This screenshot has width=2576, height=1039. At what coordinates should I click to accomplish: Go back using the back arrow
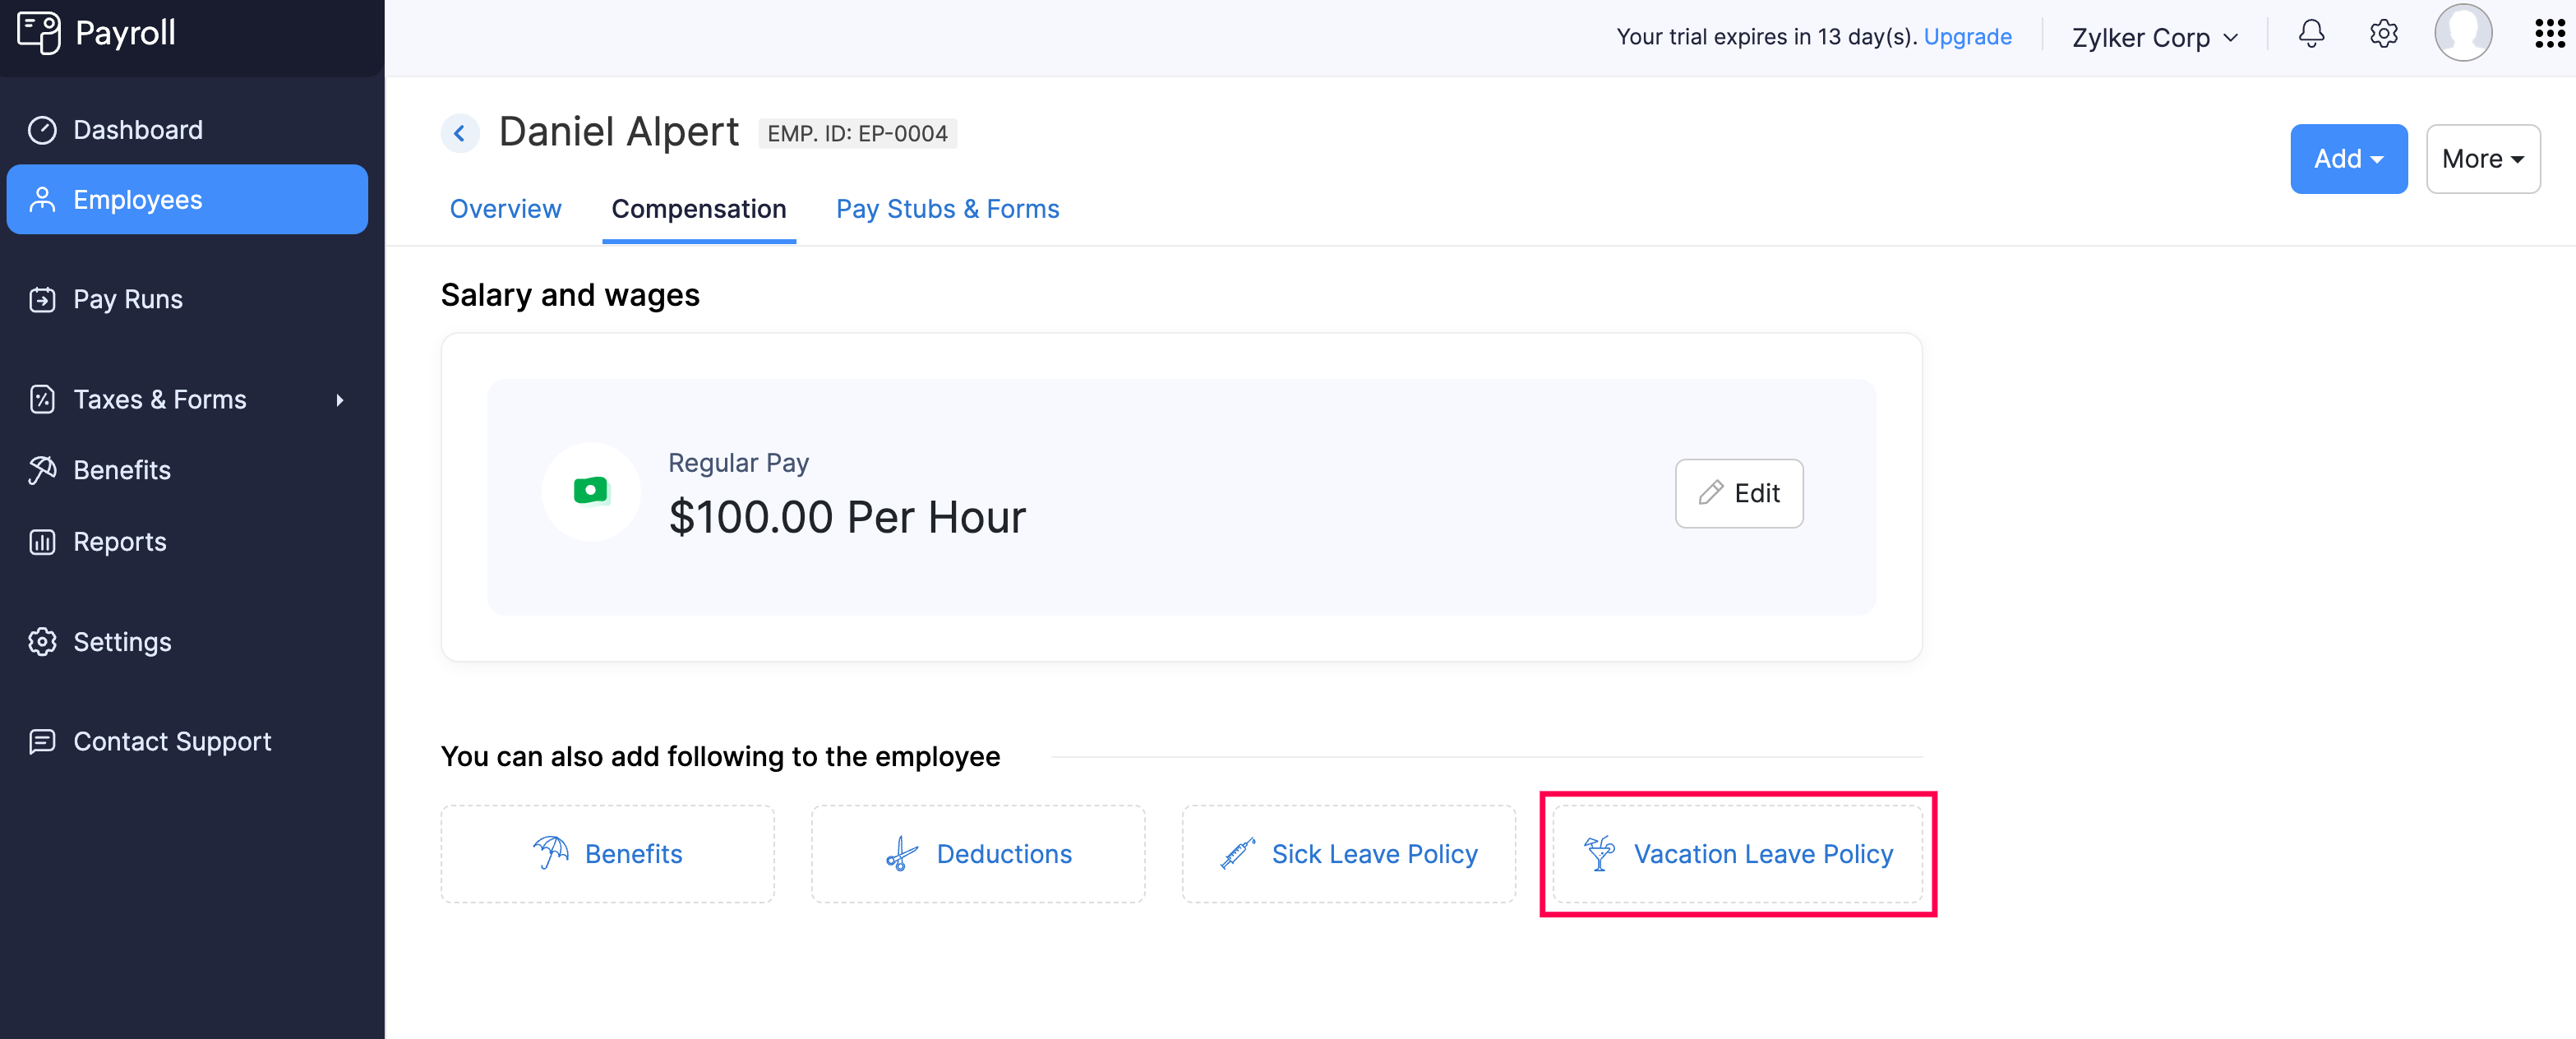[x=459, y=132]
